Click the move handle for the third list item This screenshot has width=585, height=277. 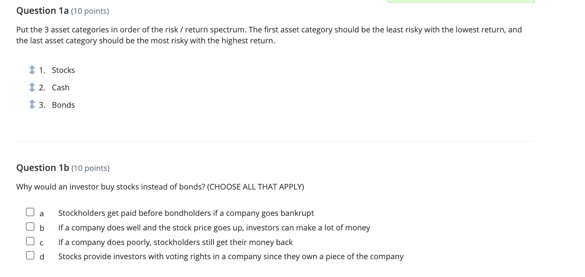point(32,104)
